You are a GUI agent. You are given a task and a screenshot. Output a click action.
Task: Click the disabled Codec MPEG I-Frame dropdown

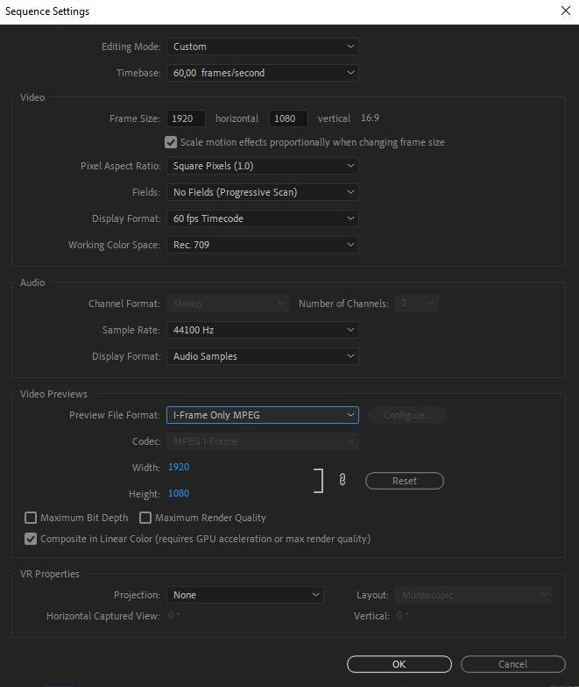coord(263,441)
